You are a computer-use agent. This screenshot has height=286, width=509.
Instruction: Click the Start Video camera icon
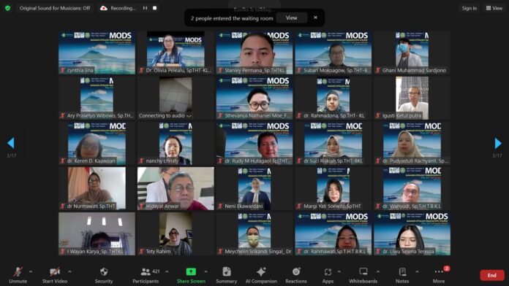55,271
